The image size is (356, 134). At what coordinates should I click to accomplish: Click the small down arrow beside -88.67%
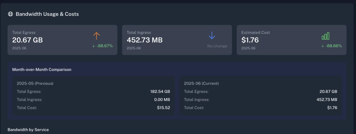click(x=94, y=46)
